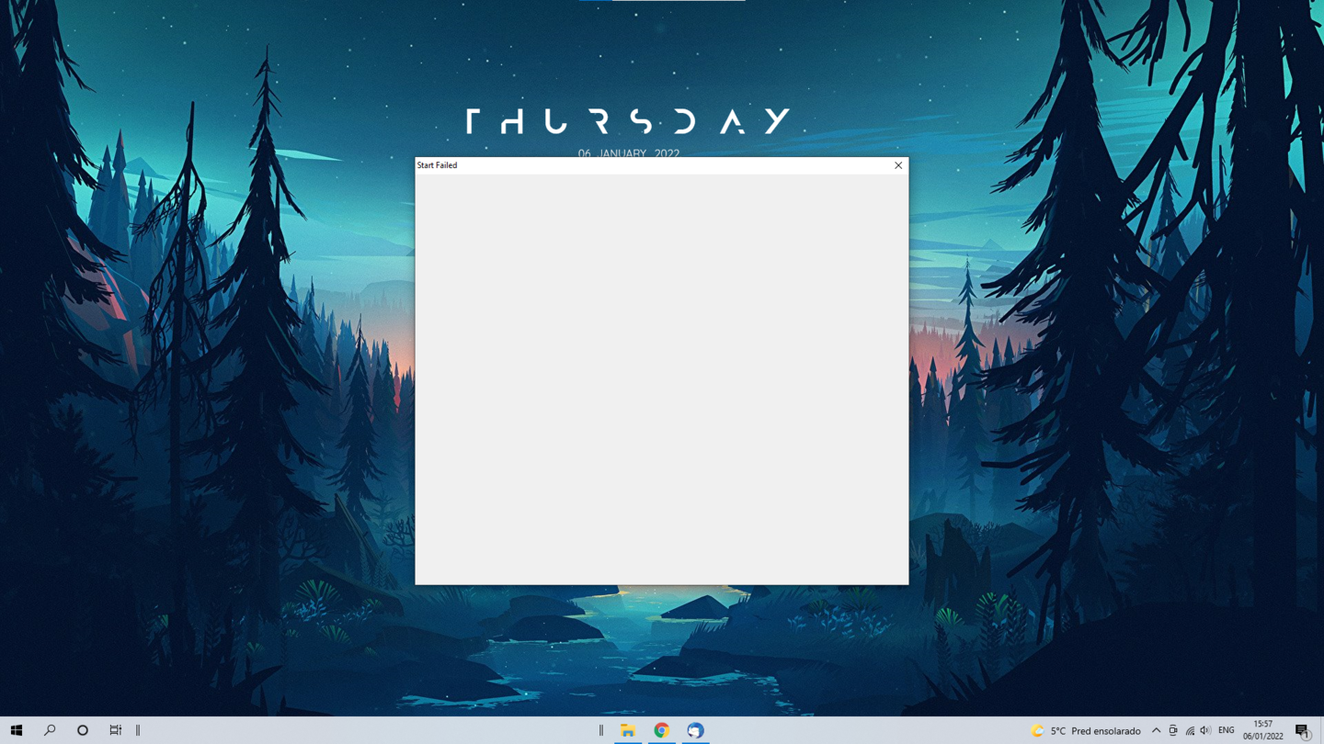This screenshot has height=744, width=1324.
Task: Open the notification action center
Action: pos(1303,730)
